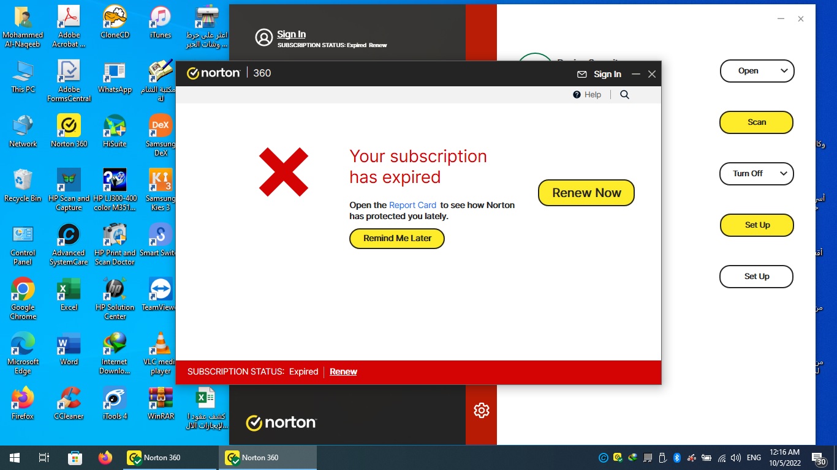Image resolution: width=837 pixels, height=470 pixels.
Task: Open WinRAR desktop shortcut
Action: (x=161, y=403)
